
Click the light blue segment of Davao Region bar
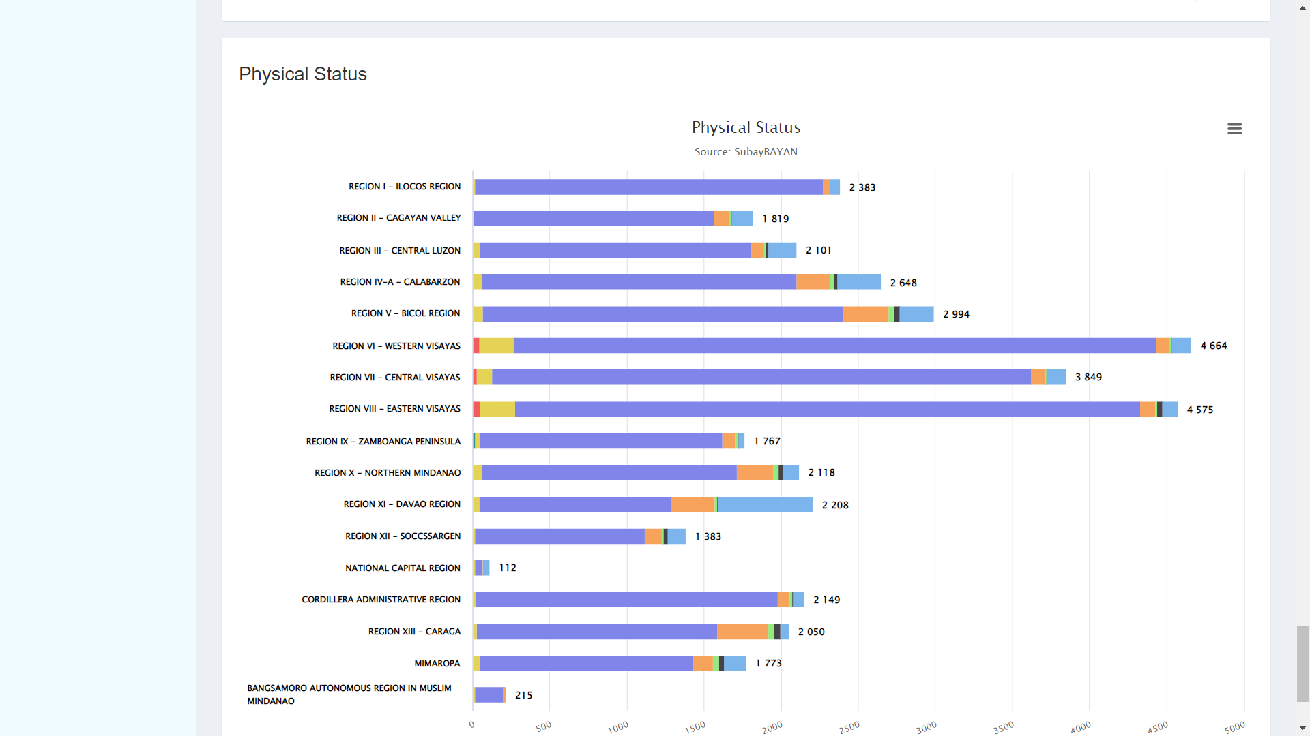coord(765,504)
